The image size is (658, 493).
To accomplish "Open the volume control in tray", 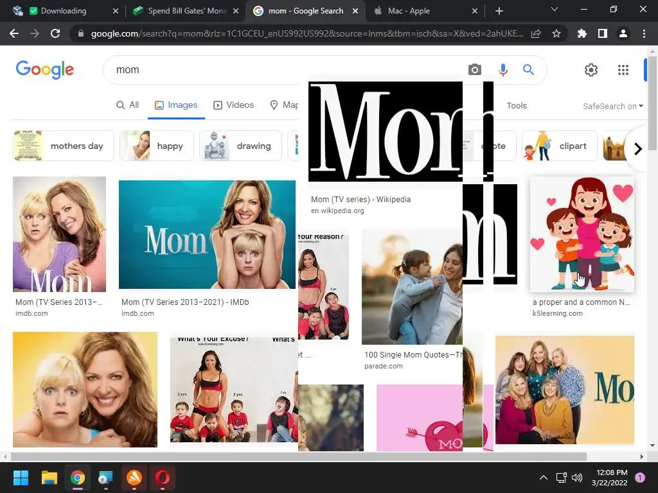I will [577, 478].
